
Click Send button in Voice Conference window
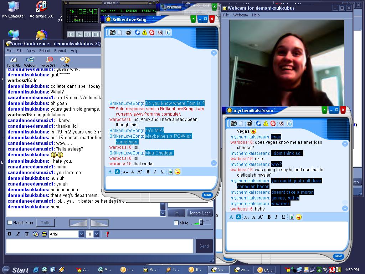pos(204,246)
